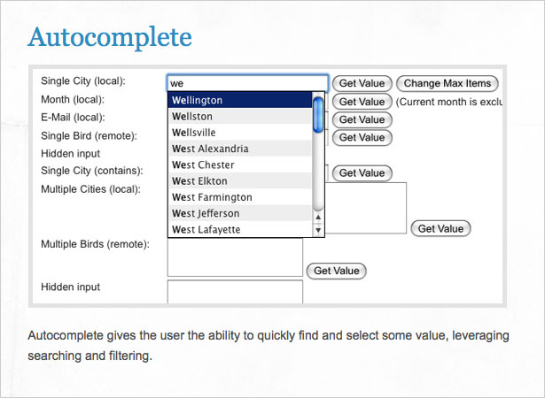Click the blue scrollbar thumb in dropdown
Screen dimensions: 545x398
[318, 115]
